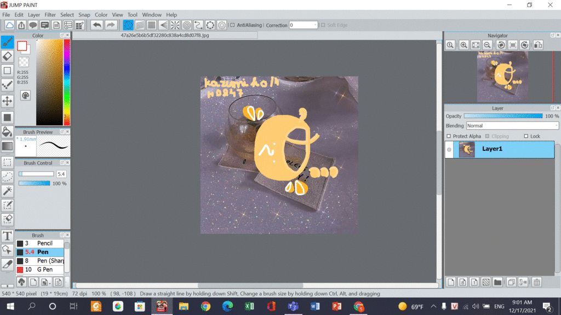Click the cloud icon in the toolbar

(x=10, y=25)
